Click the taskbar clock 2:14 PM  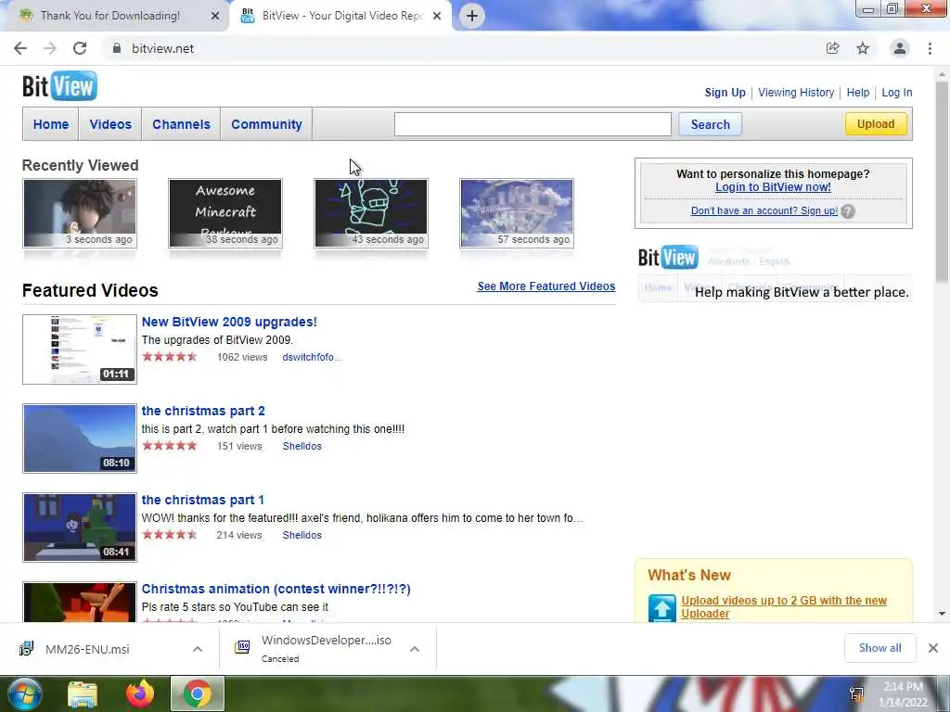(x=903, y=687)
